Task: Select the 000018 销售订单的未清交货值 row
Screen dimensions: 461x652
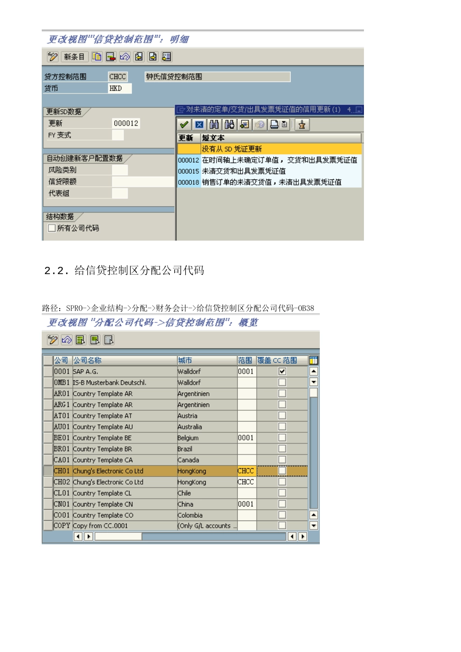Action: tap(269, 182)
